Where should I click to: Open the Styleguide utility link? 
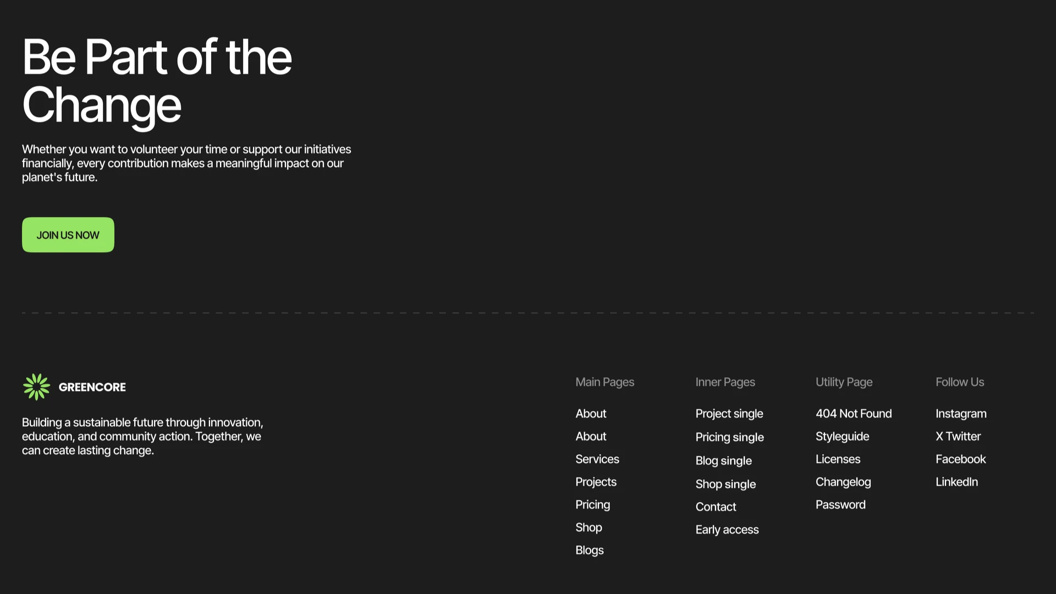[842, 436]
